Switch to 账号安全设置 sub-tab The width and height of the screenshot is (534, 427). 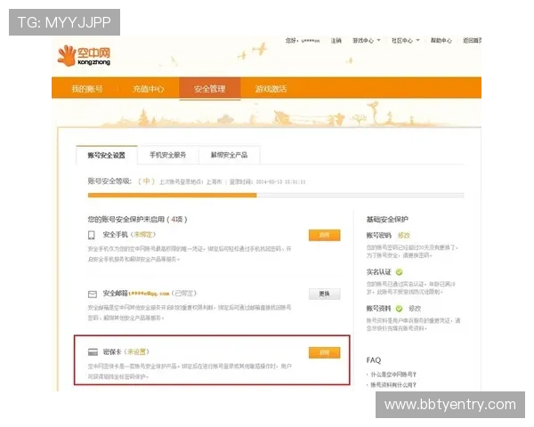(x=107, y=156)
